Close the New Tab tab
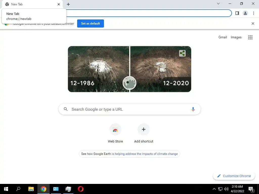The width and height of the screenshot is (259, 194). pos(59,4)
